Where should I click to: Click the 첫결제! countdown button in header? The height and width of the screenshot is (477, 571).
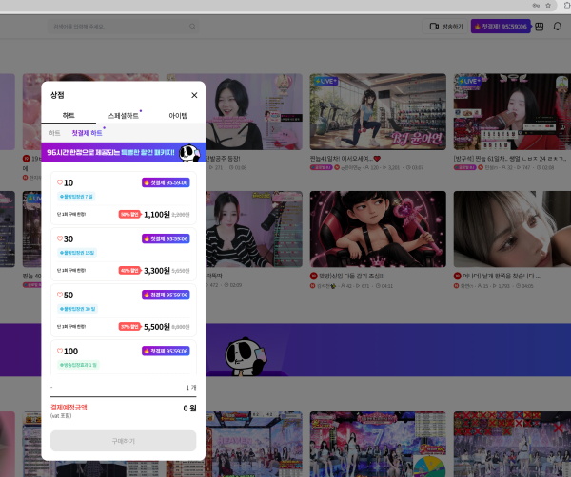pyautogui.click(x=501, y=27)
